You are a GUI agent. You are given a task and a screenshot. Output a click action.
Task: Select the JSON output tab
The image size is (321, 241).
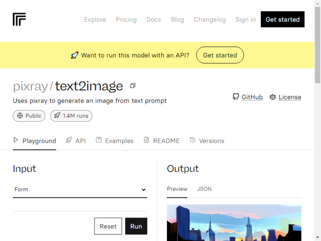pyautogui.click(x=204, y=189)
